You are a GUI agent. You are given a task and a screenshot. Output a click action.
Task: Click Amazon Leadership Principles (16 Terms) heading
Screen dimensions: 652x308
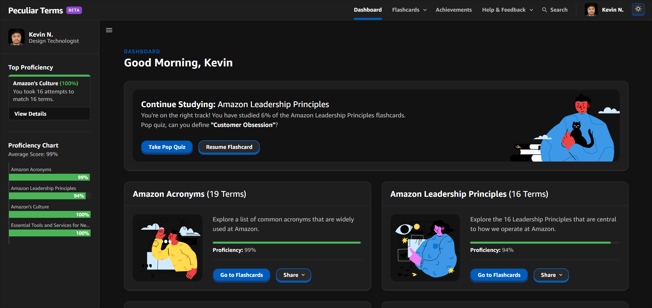pos(469,194)
